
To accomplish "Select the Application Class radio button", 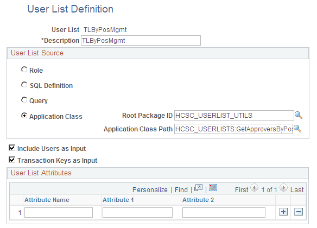I will (x=24, y=116).
